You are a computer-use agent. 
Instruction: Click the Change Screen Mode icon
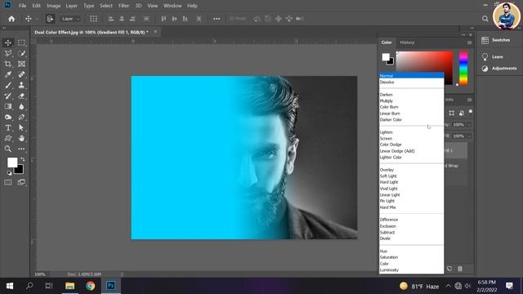coord(21,182)
